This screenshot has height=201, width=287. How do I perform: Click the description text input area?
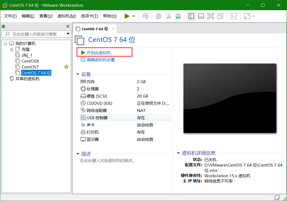(x=108, y=161)
